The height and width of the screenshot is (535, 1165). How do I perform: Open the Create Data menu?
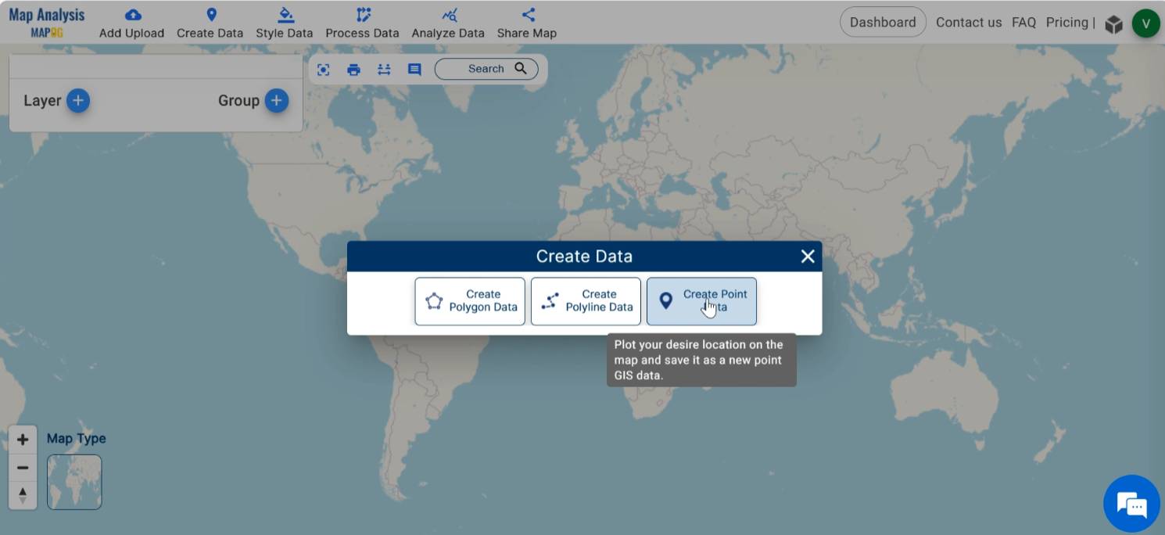[210, 23]
